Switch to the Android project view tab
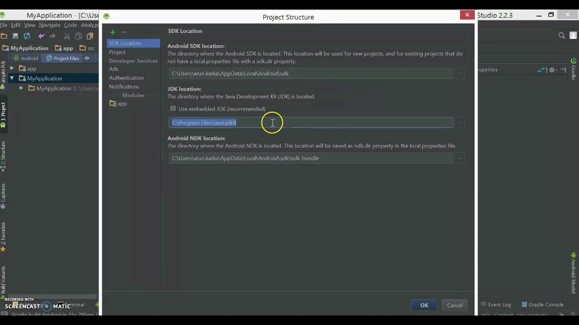 (25, 58)
